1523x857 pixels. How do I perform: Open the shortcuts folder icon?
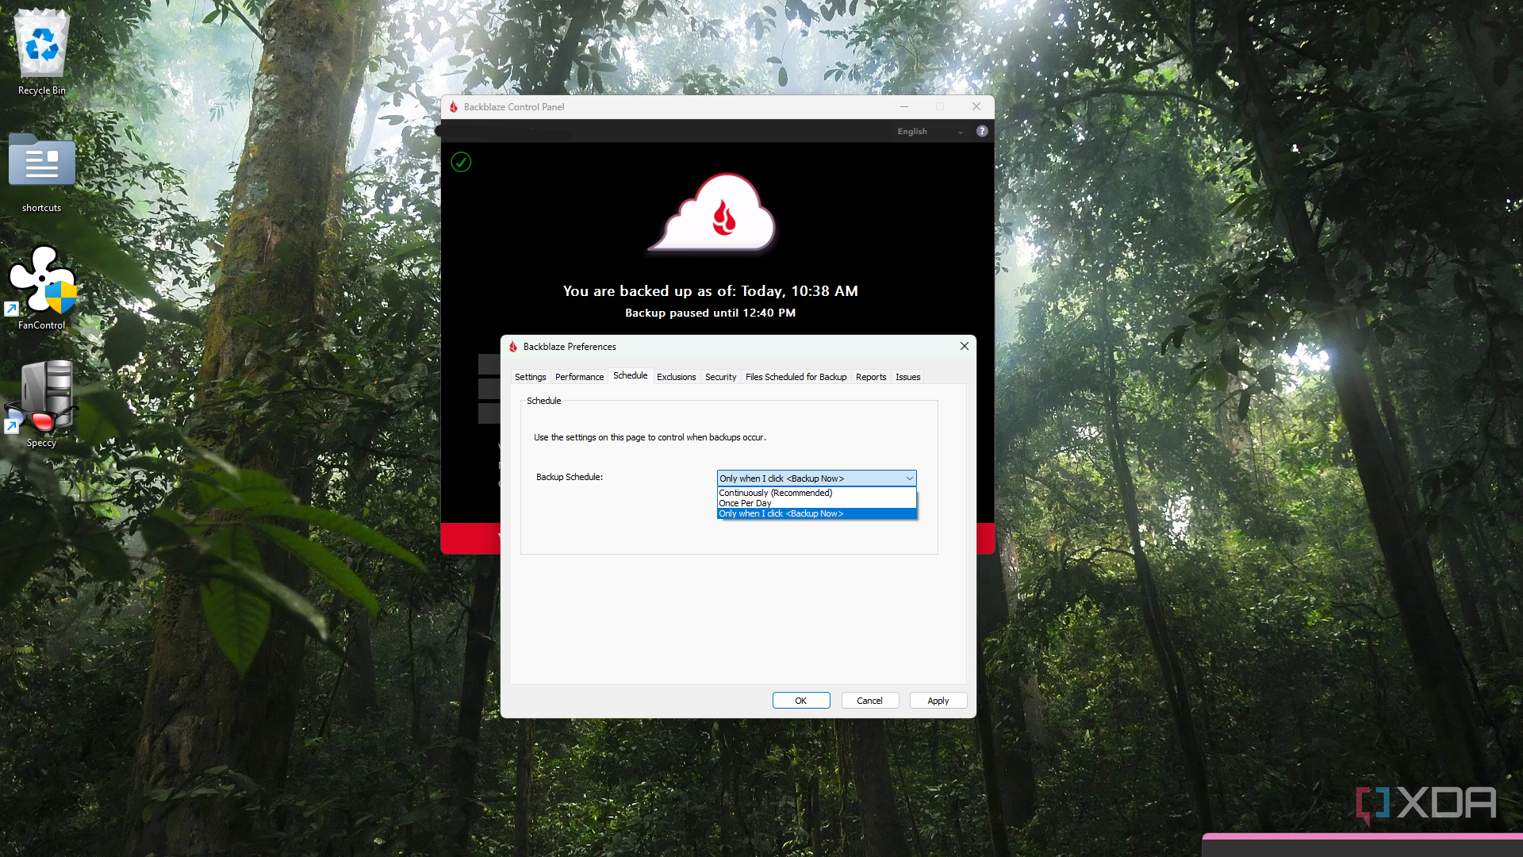pos(41,172)
